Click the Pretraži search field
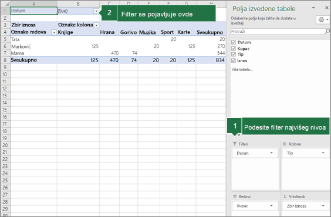331x217 pixels. click(278, 32)
